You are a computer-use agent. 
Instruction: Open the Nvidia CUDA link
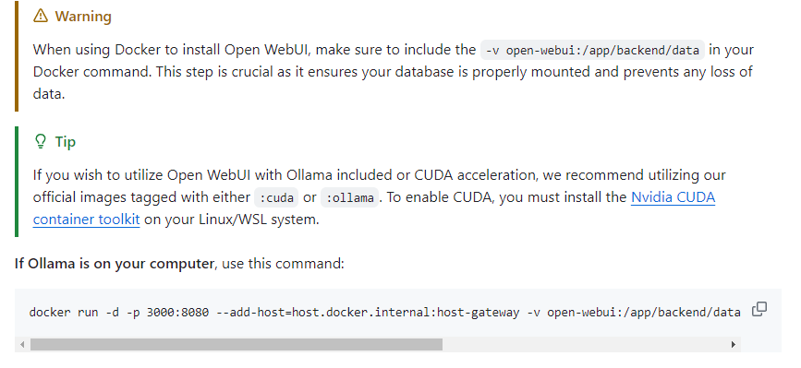[673, 197]
